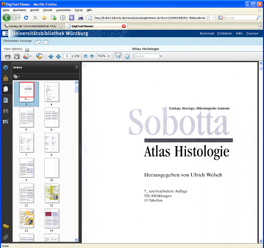Click the stop loading X icon
The height and width of the screenshot is (248, 264).
pyautogui.click(x=35, y=18)
